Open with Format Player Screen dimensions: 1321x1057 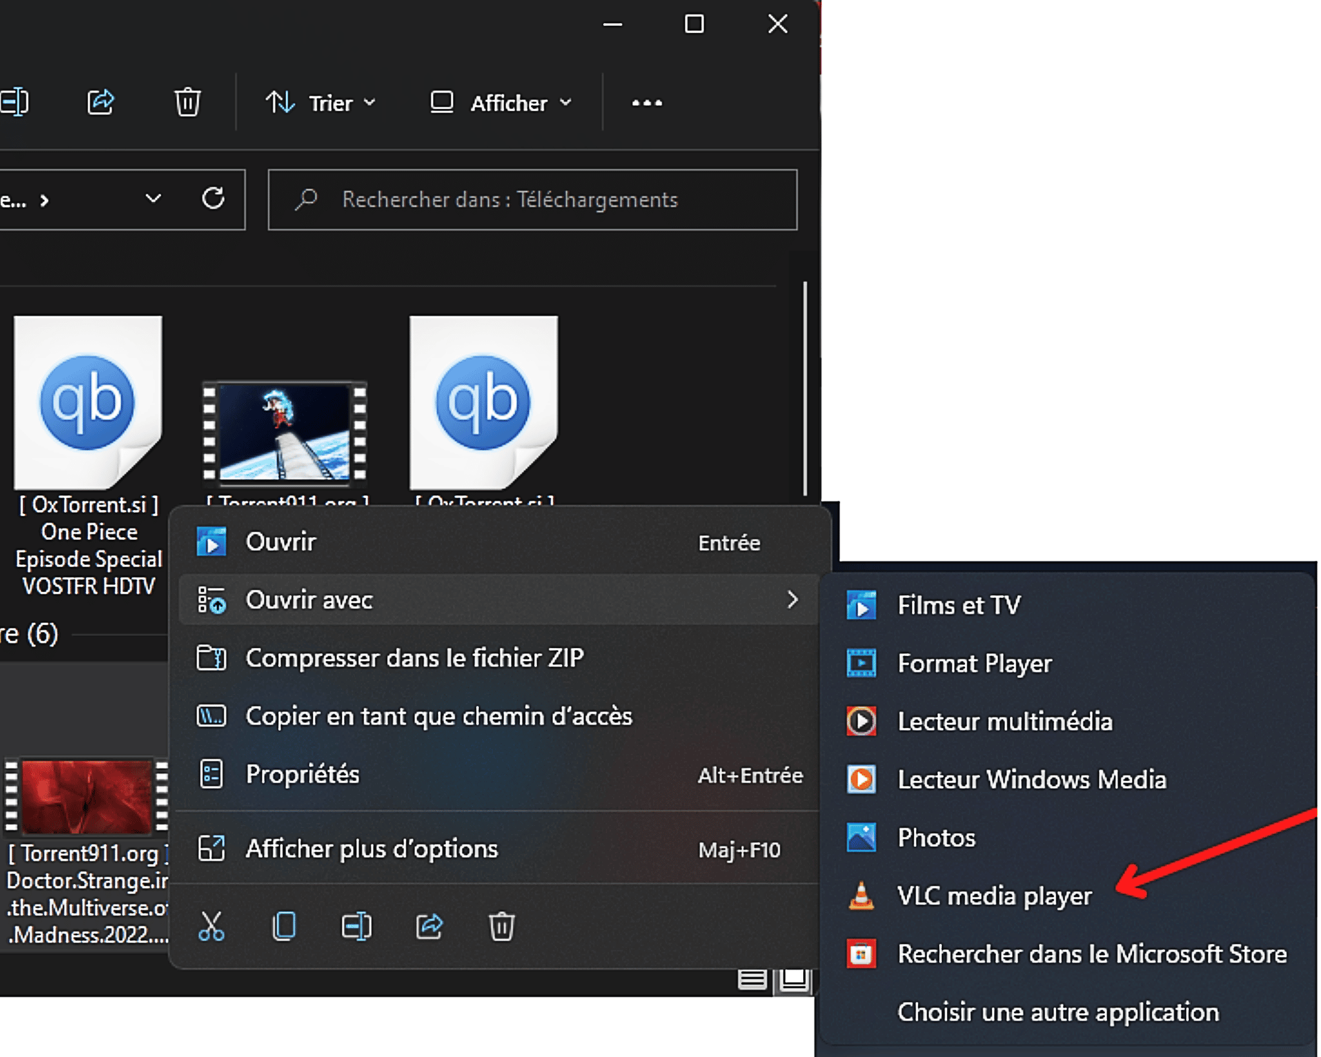click(x=1068, y=663)
